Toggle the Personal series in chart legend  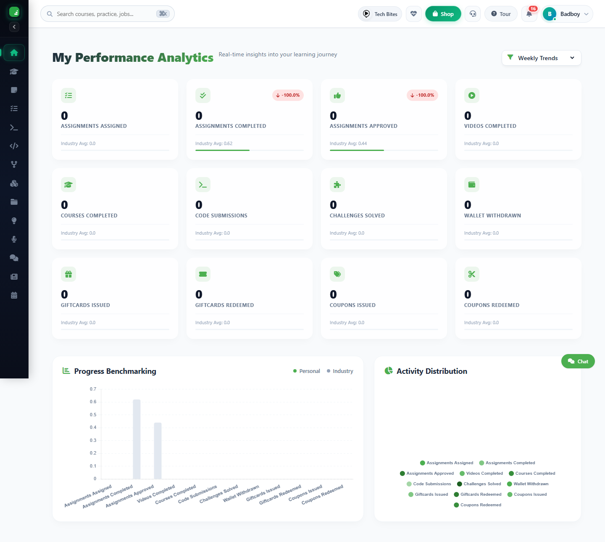tap(307, 371)
